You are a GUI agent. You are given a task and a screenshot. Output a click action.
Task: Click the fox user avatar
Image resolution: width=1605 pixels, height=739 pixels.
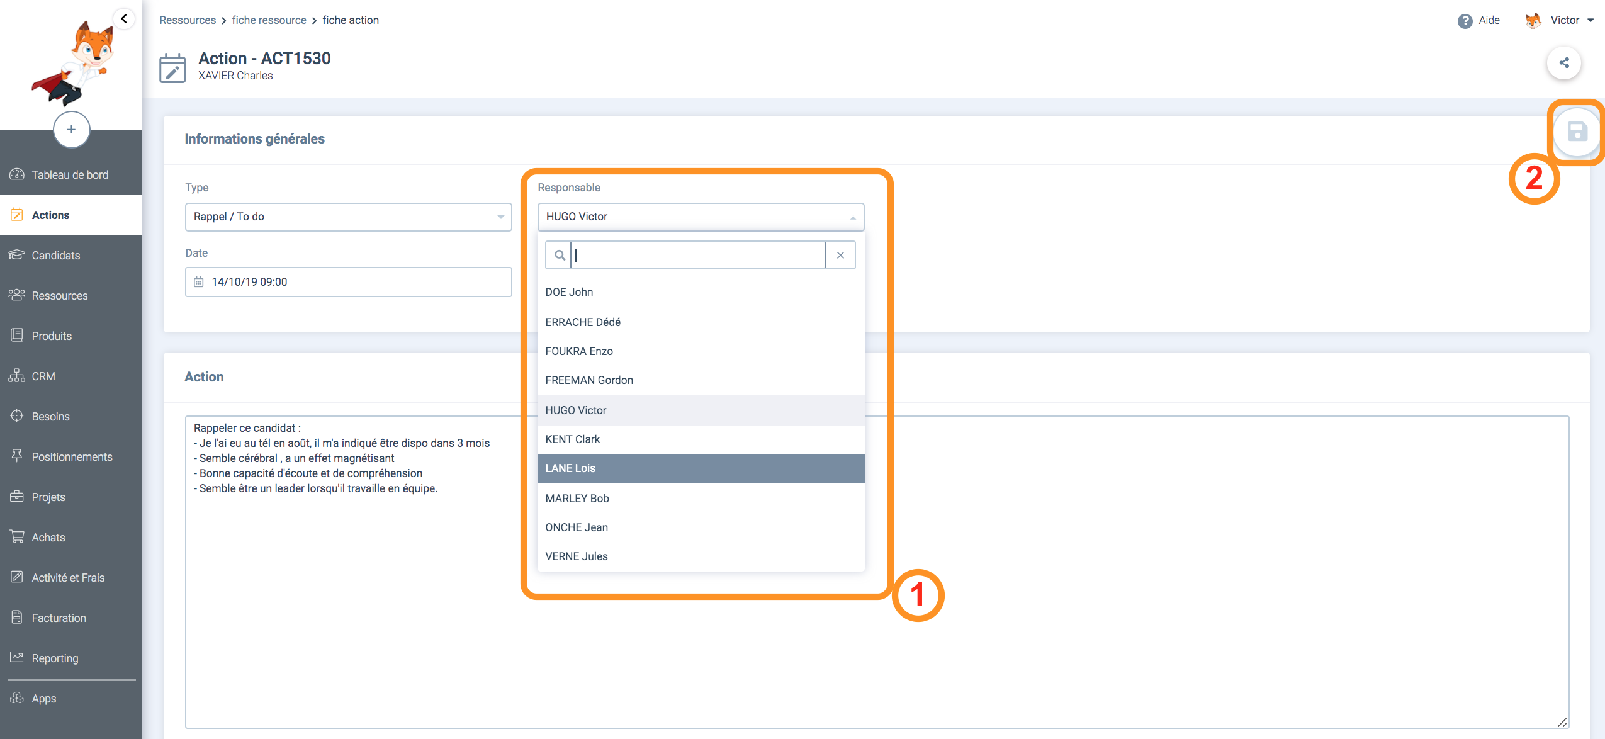tap(1533, 20)
